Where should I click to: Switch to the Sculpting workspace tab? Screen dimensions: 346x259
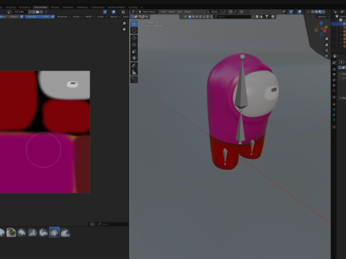(11, 7)
